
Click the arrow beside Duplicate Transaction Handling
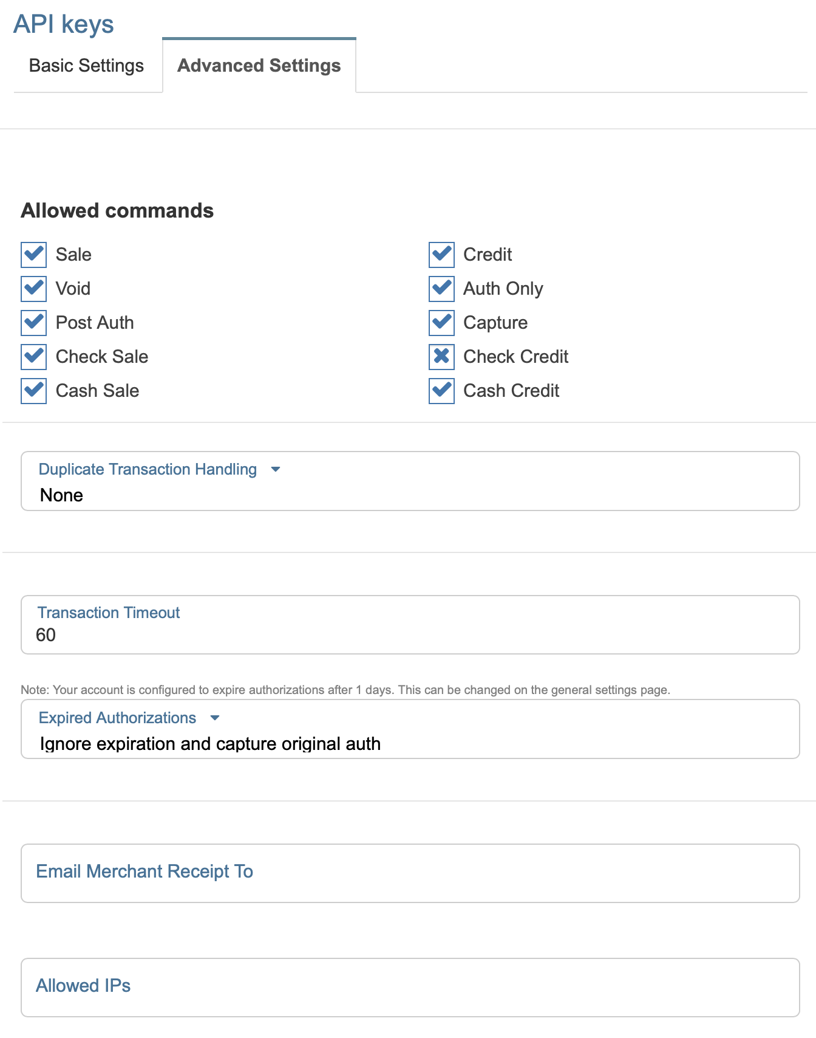tap(275, 469)
